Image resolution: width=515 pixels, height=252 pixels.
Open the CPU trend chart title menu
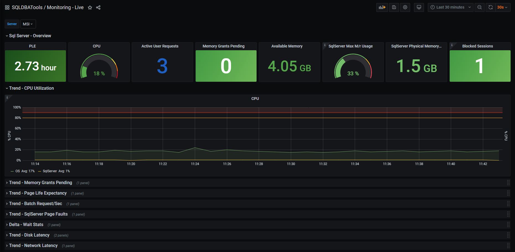coord(255,99)
